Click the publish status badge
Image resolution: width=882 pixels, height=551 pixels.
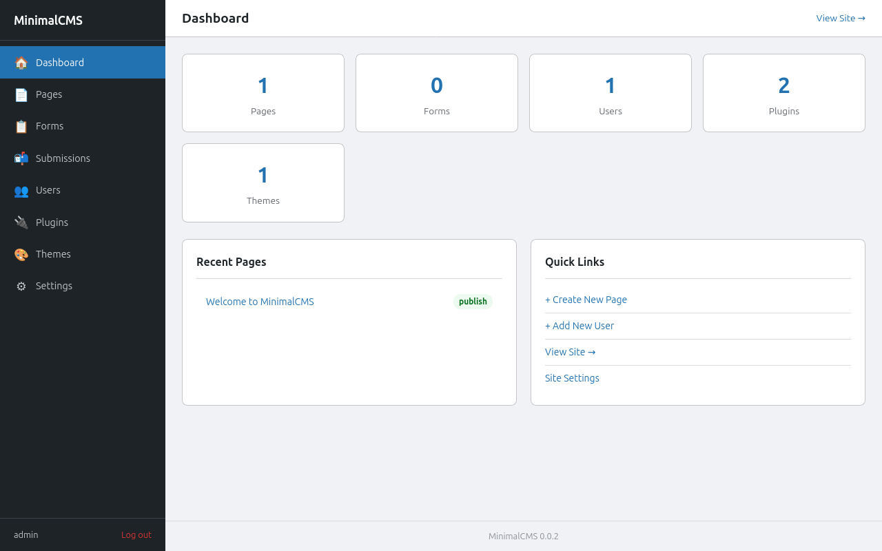click(x=473, y=302)
